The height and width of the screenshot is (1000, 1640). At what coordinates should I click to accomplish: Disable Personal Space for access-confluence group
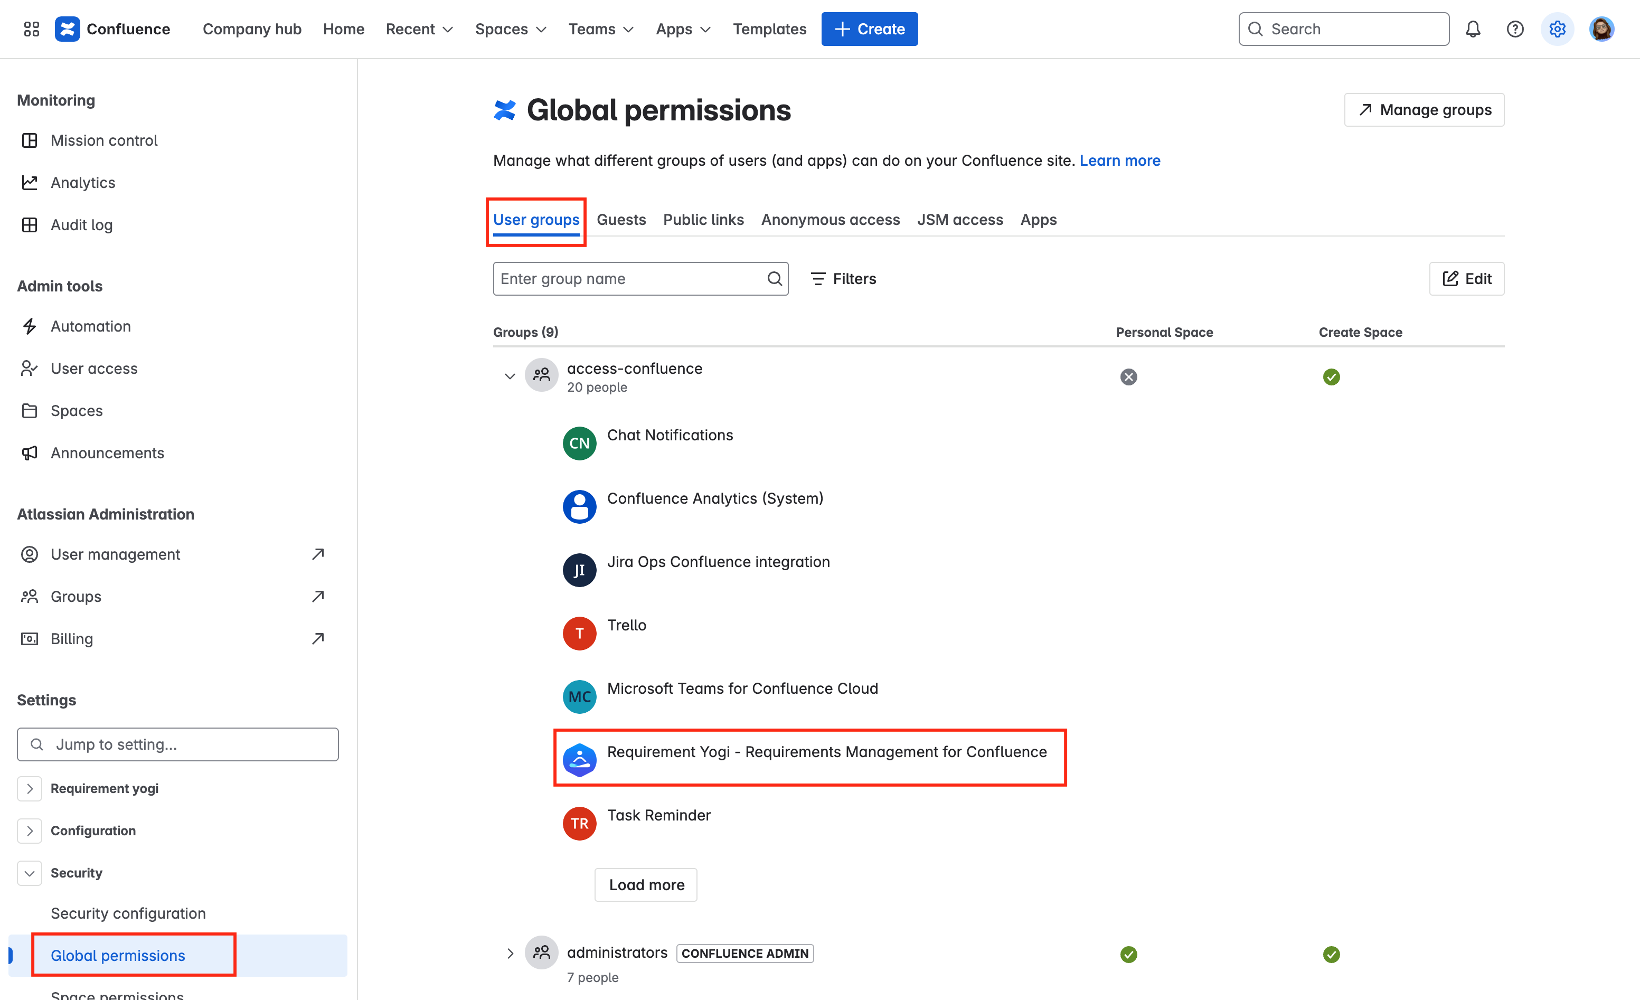[1129, 376]
